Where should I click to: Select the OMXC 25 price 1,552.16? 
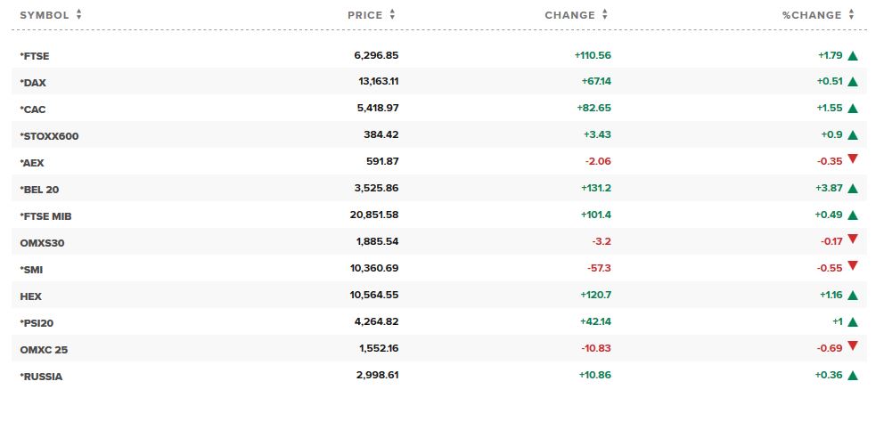pos(379,348)
